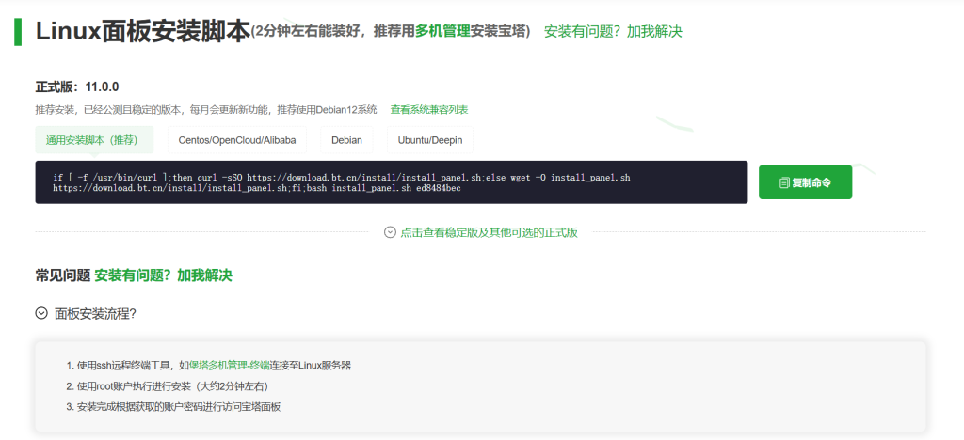The image size is (964, 440).
Task: Click the circled arrow icon beside 面板安装流程
Action: [41, 313]
